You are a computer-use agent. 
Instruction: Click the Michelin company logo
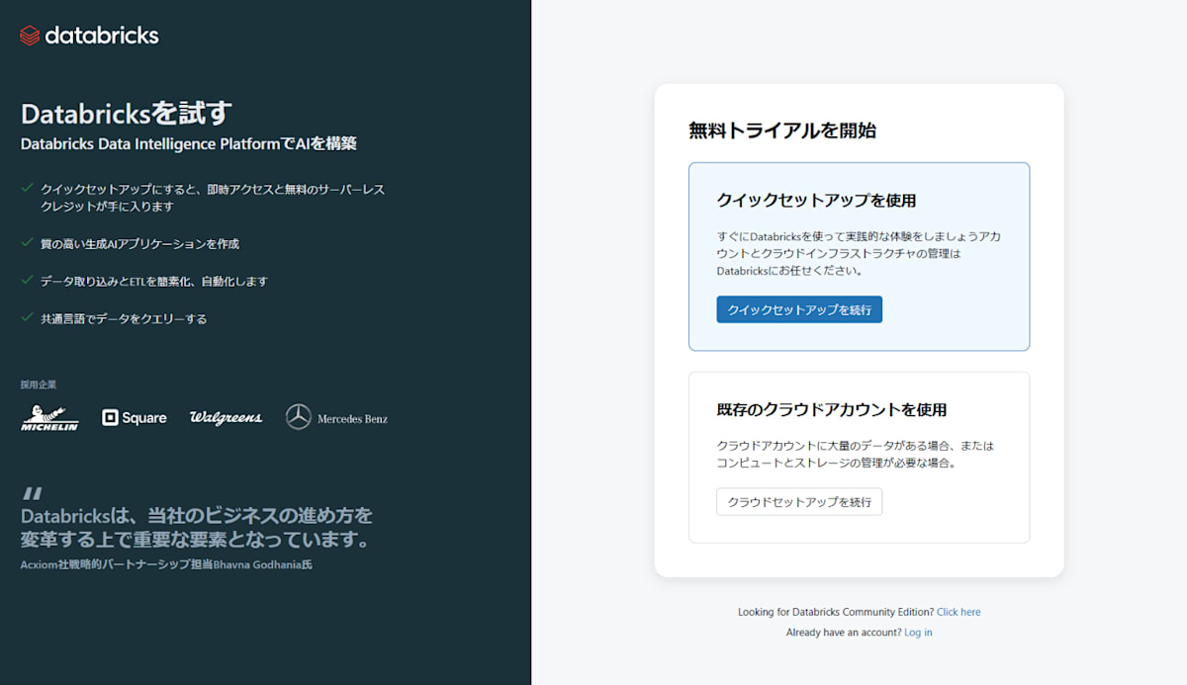(x=49, y=418)
